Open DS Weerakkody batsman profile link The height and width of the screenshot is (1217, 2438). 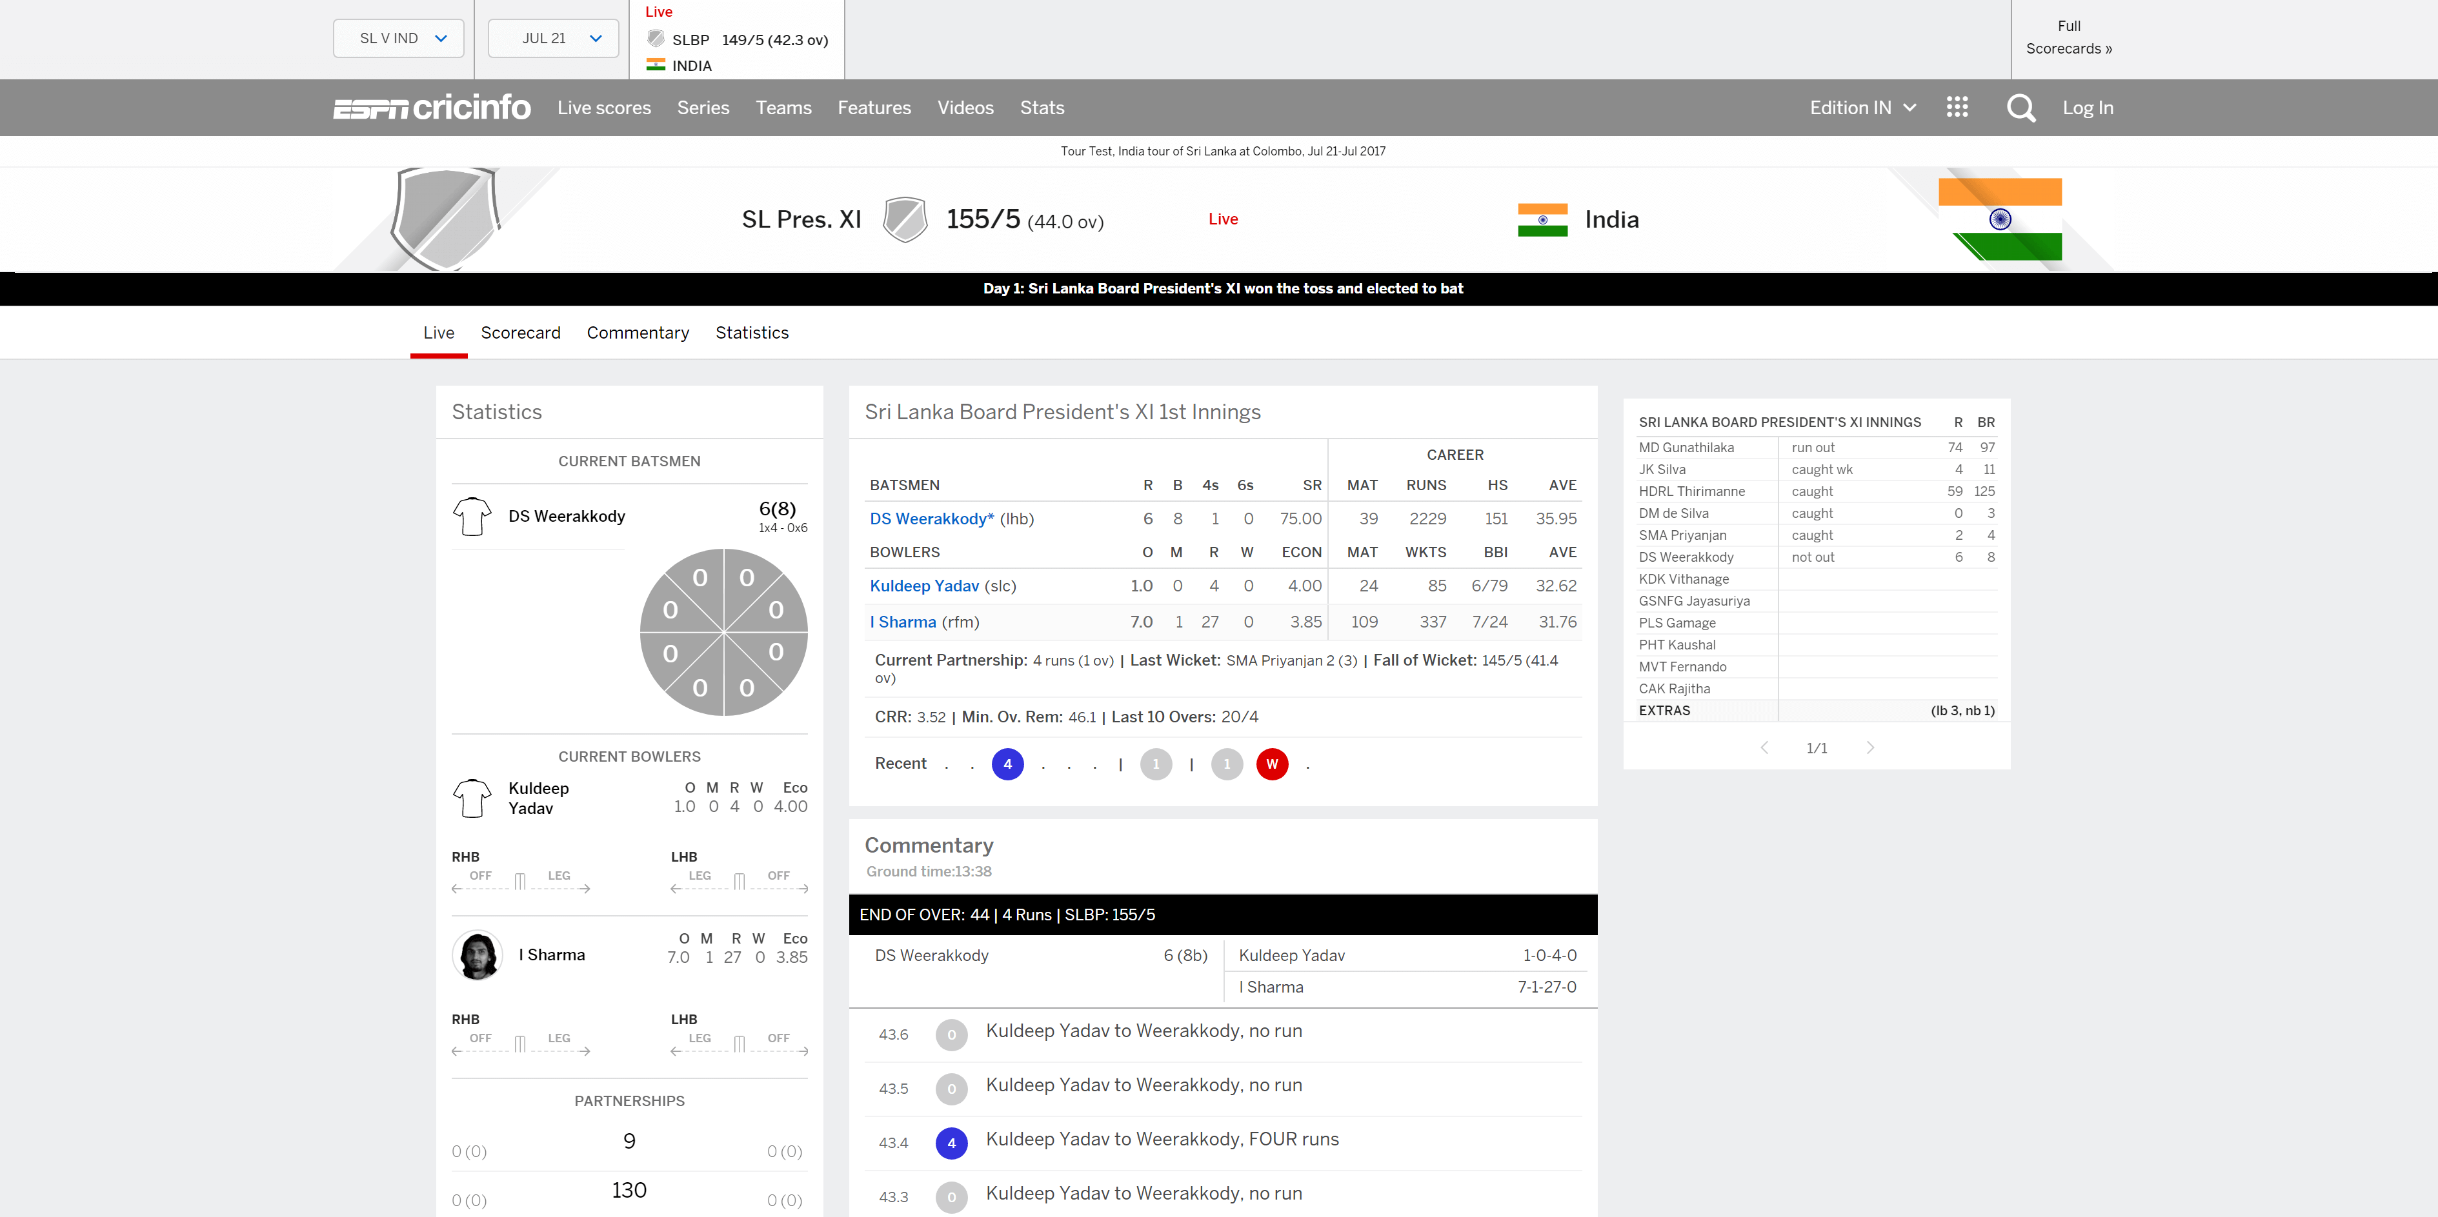coord(932,519)
